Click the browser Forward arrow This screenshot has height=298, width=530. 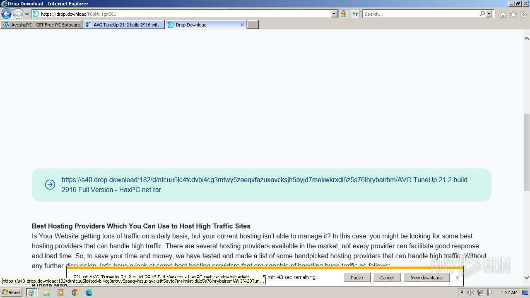[x=18, y=14]
